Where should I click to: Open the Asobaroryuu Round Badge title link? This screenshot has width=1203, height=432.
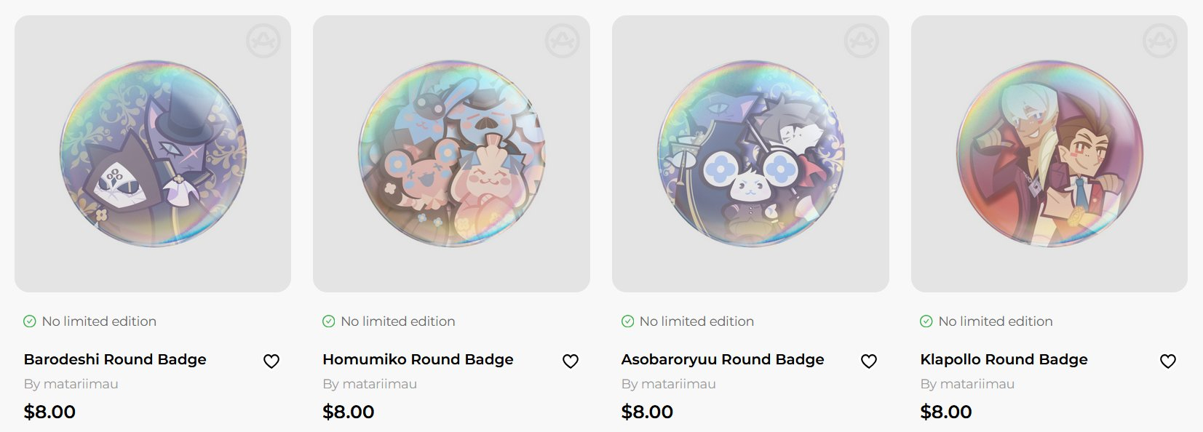pyautogui.click(x=723, y=359)
